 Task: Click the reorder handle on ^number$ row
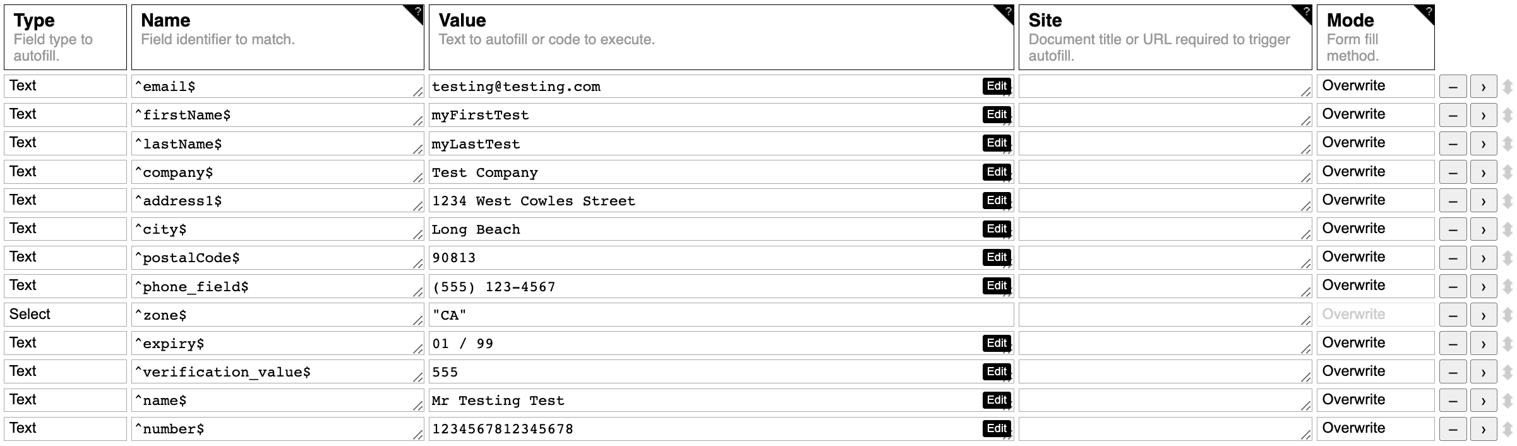[x=1508, y=430]
